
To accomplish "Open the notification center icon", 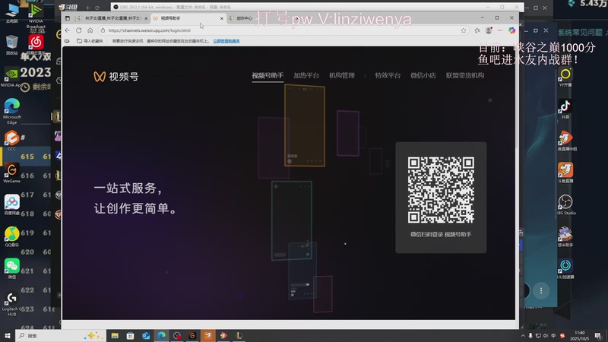I will (598, 336).
